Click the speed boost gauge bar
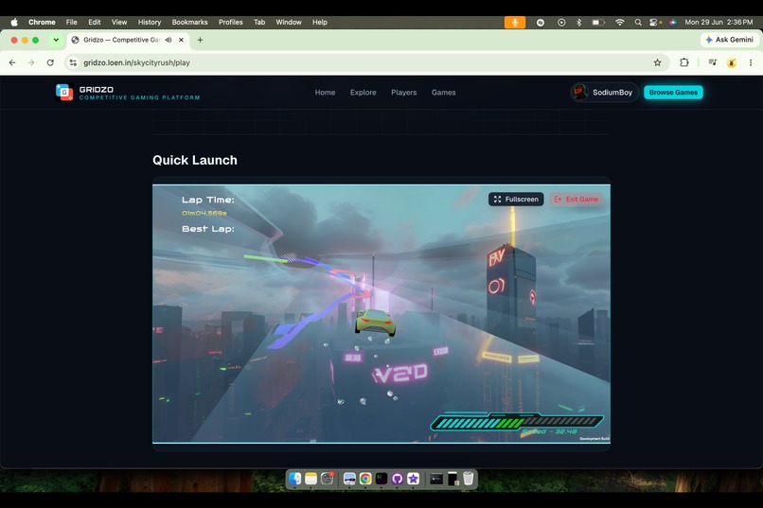Screen dimensions: 763x508 pos(517,422)
